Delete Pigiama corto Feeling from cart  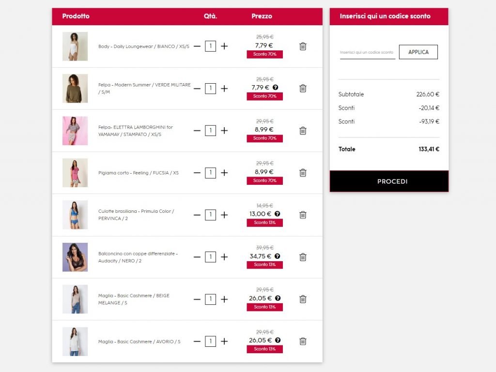click(x=303, y=173)
